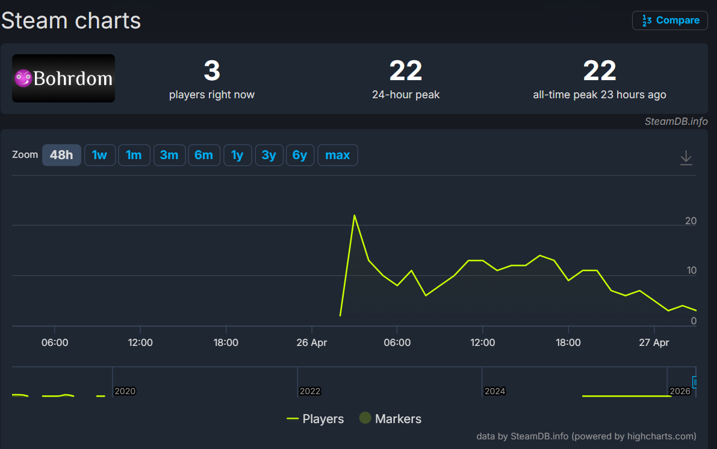The image size is (717, 449).
Task: Toggle the Markers series in legend
Action: pyautogui.click(x=391, y=418)
